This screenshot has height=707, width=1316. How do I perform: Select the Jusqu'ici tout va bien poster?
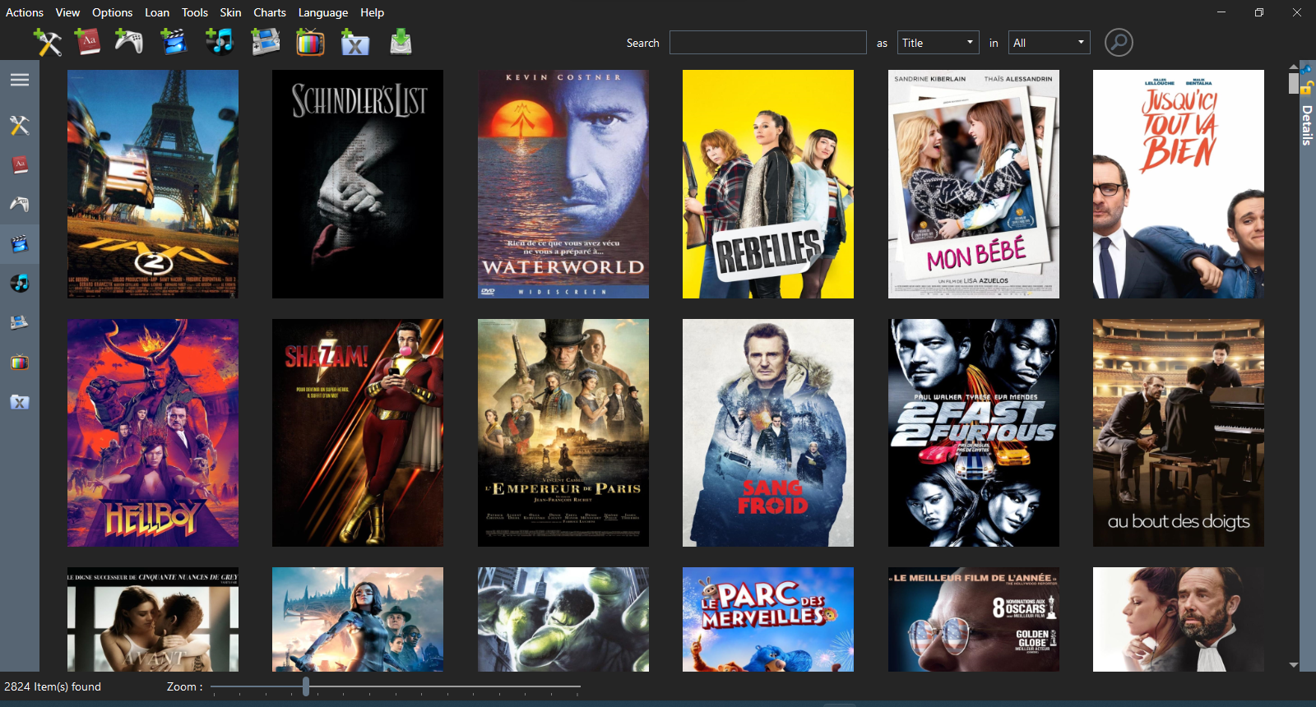[1179, 184]
